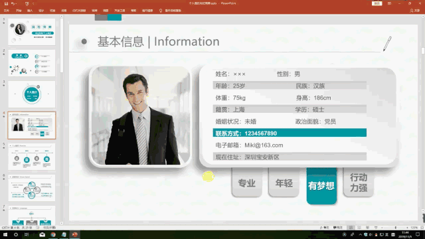Open Customize Quick Access Toolbar dropdown
The image size is (425, 239).
33,4
